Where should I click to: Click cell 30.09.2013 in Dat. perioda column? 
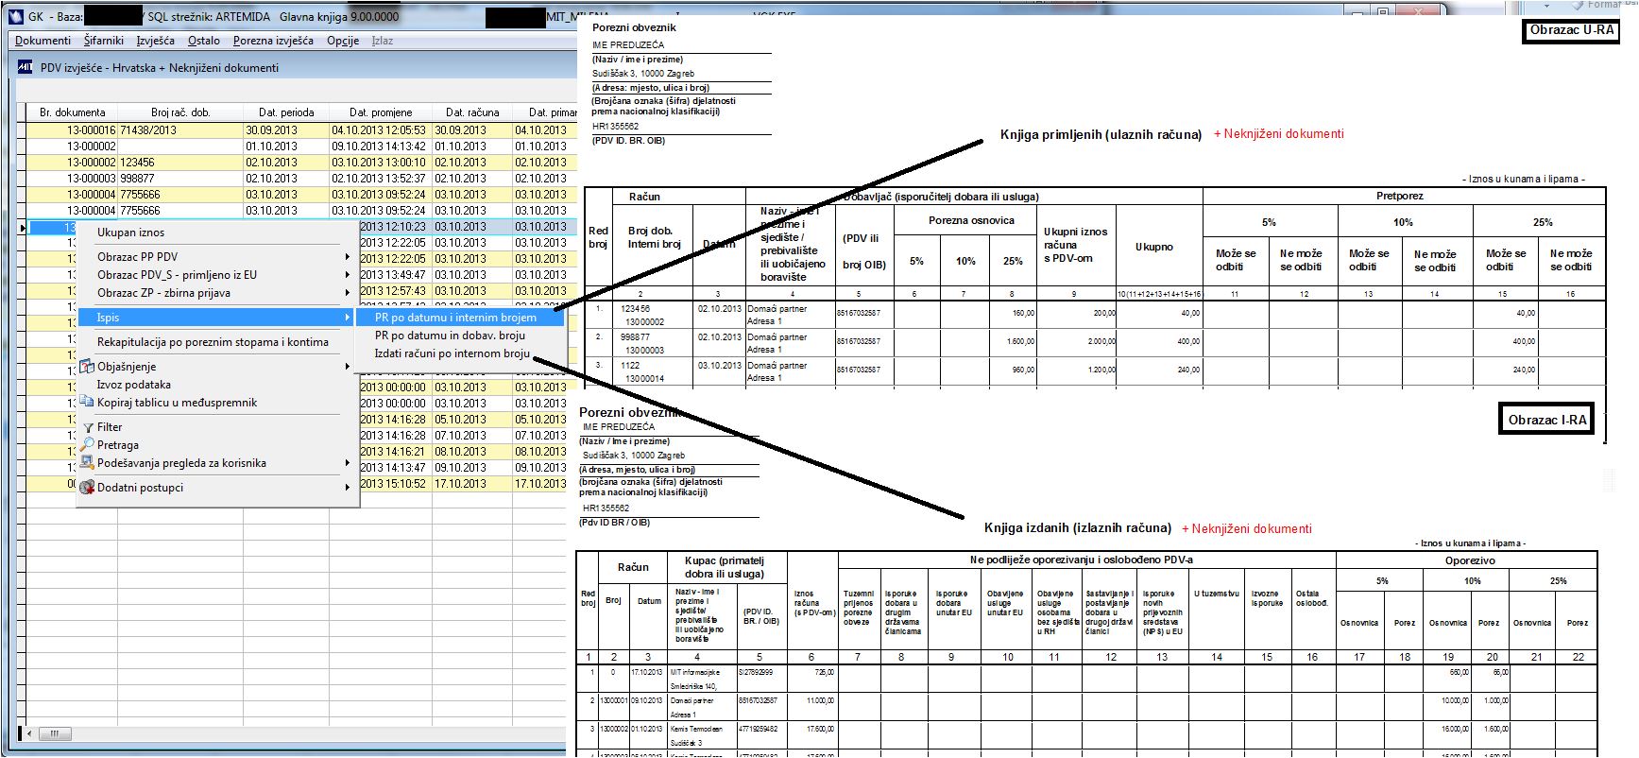click(286, 130)
